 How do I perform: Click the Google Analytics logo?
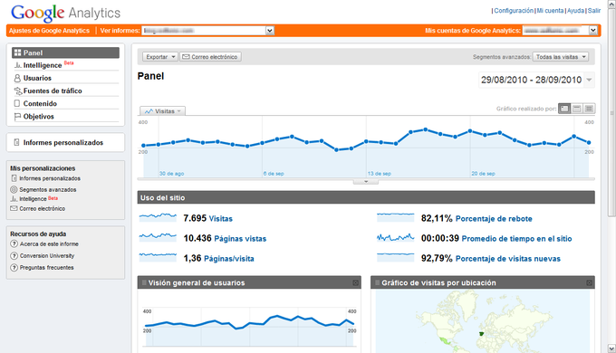coord(65,13)
